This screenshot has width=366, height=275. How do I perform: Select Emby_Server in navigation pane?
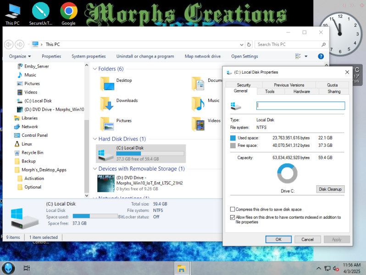pyautogui.click(x=33, y=66)
